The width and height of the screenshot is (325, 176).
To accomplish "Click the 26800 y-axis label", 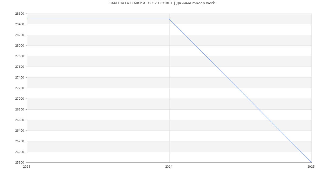I will (19, 110).
